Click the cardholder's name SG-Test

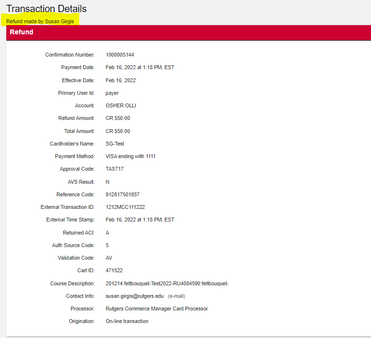(x=115, y=144)
